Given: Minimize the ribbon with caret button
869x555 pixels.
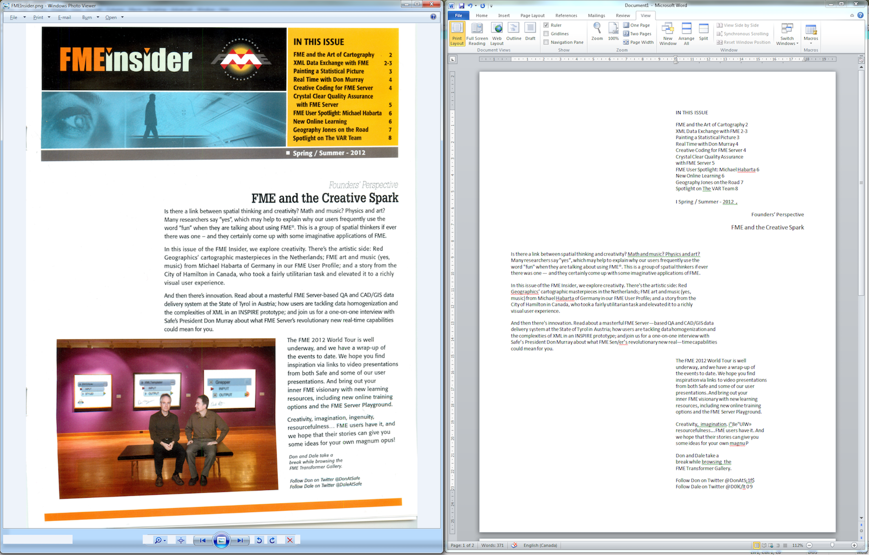Looking at the screenshot, I should coord(852,15).
